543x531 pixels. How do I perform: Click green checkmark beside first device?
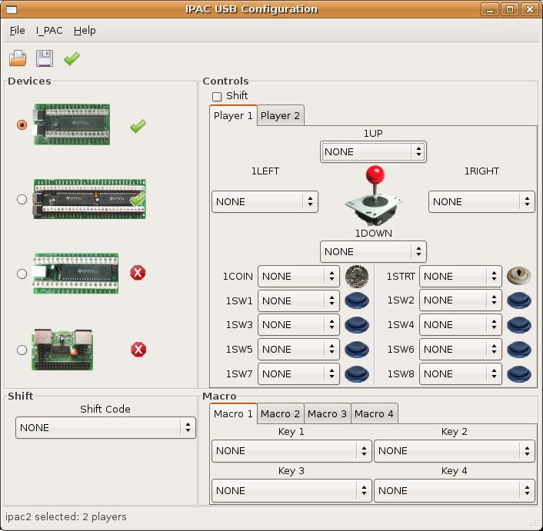pos(138,126)
